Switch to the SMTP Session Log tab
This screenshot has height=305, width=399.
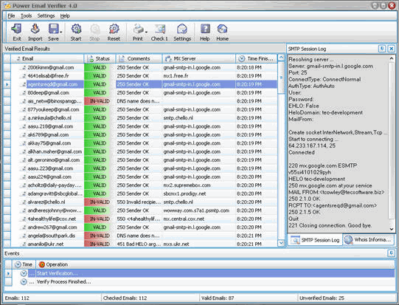pyautogui.click(x=315, y=240)
